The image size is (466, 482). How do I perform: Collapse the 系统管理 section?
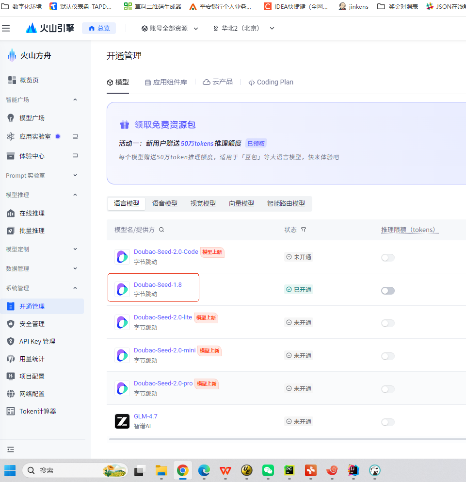point(75,288)
